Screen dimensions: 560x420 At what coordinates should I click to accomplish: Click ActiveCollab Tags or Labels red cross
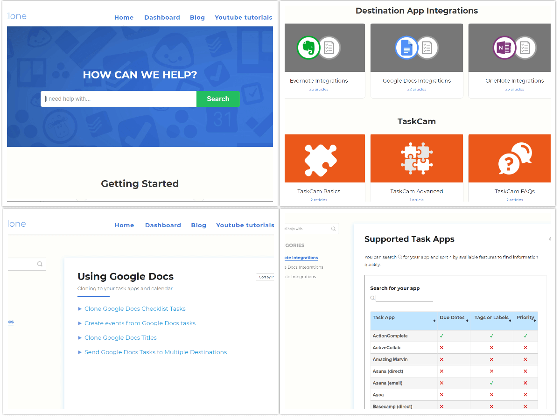pos(491,348)
